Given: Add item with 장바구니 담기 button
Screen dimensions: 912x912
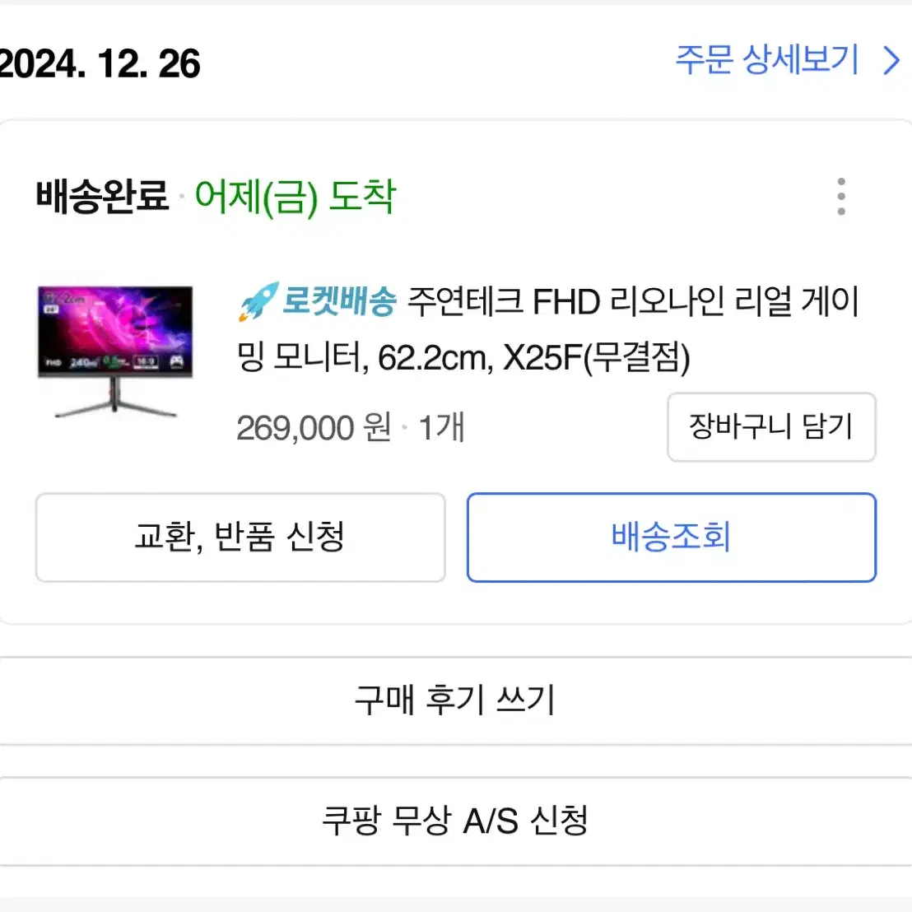Looking at the screenshot, I should [771, 427].
